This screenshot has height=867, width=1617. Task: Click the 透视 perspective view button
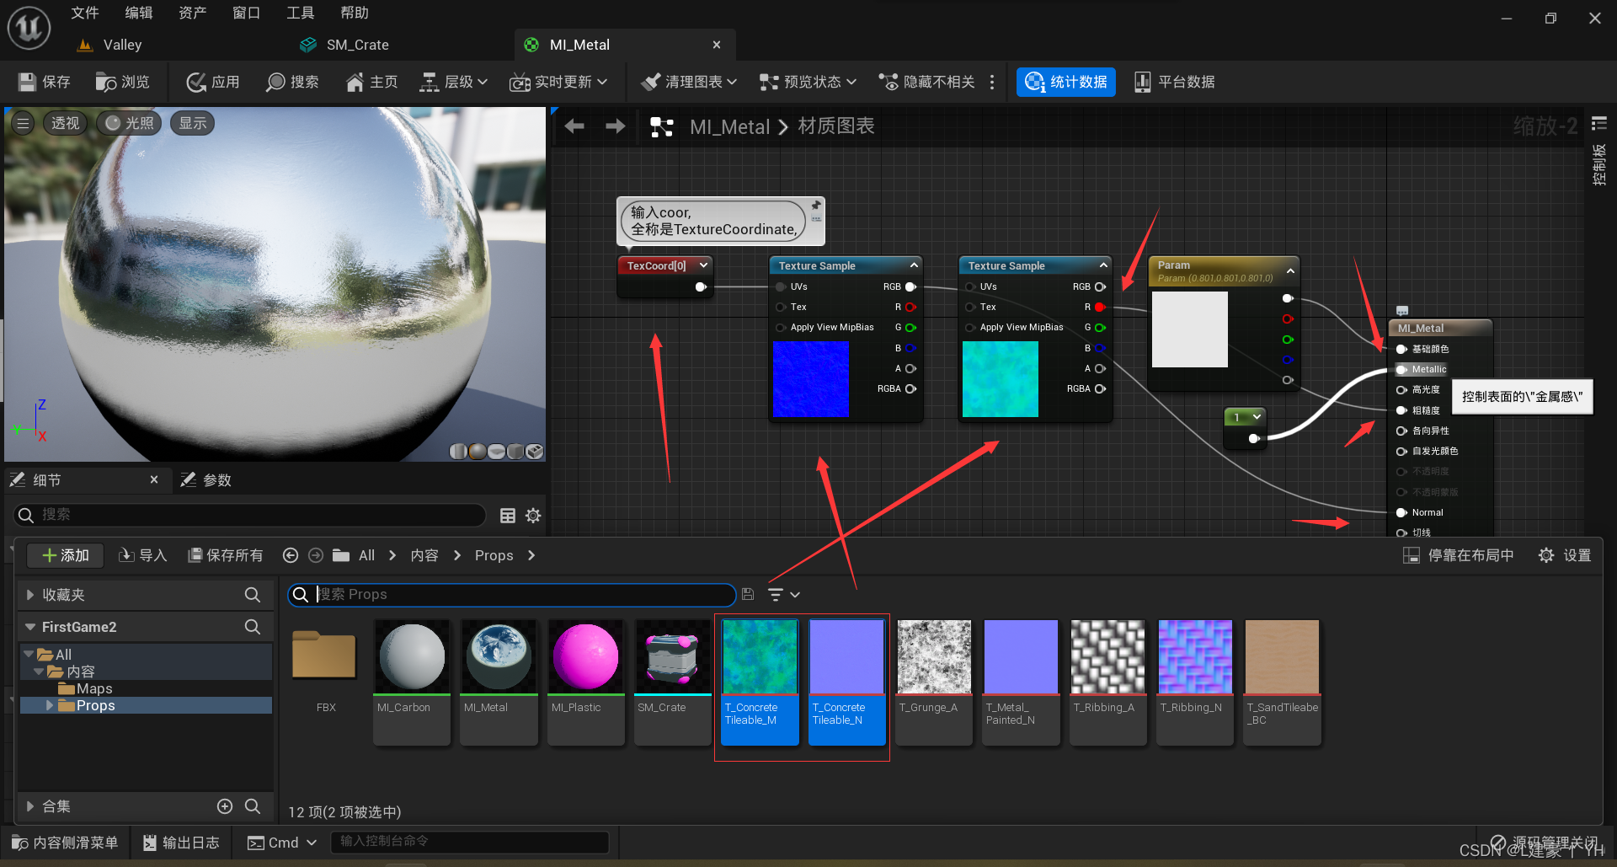point(65,123)
